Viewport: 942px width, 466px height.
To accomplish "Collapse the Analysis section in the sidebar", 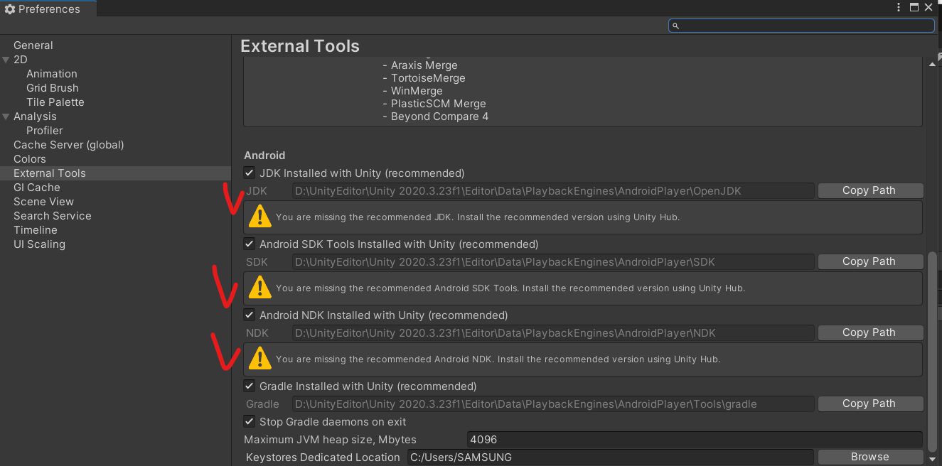I will point(6,116).
